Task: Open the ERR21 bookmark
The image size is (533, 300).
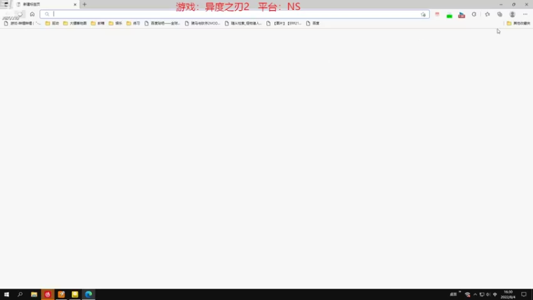Action: [x=284, y=23]
